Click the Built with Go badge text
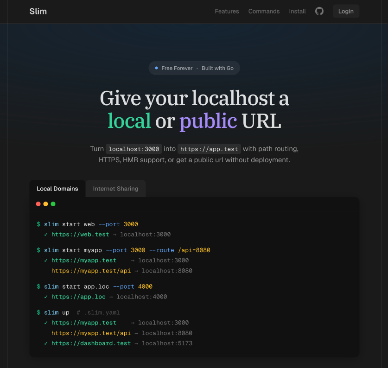The image size is (388, 368). (x=217, y=68)
